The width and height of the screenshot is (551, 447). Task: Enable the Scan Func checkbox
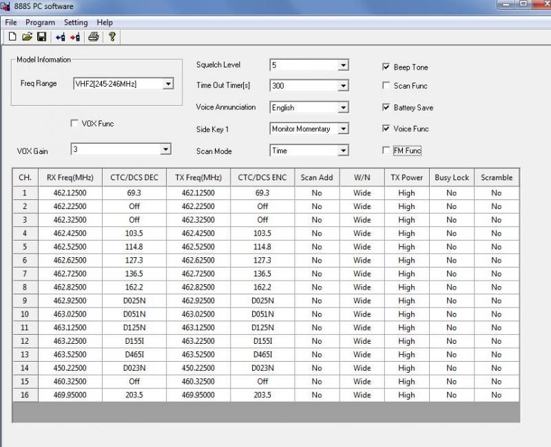tap(386, 85)
